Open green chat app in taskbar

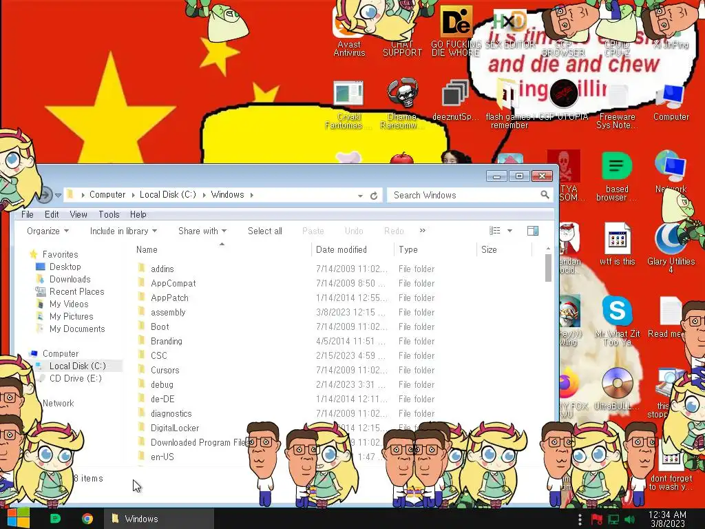[x=55, y=519]
